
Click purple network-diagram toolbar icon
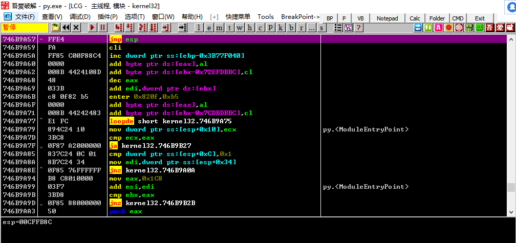[x=348, y=28]
